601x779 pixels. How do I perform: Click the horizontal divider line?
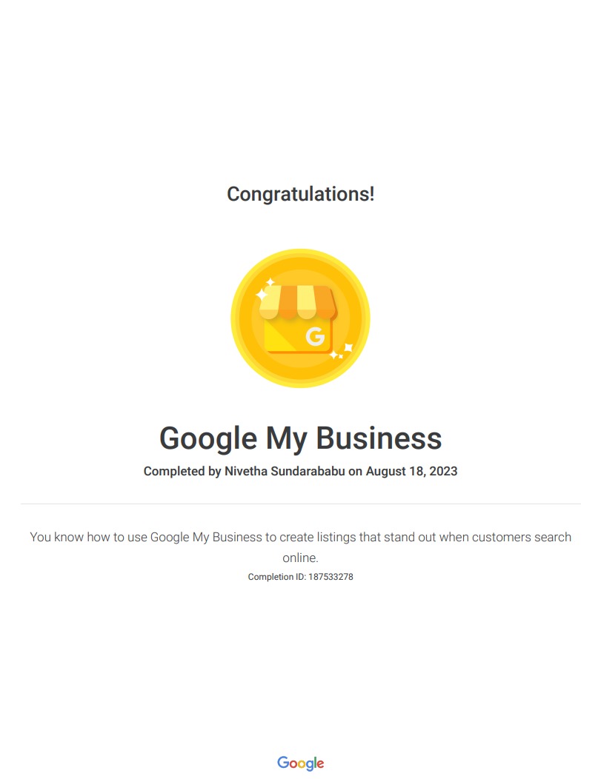(300, 504)
